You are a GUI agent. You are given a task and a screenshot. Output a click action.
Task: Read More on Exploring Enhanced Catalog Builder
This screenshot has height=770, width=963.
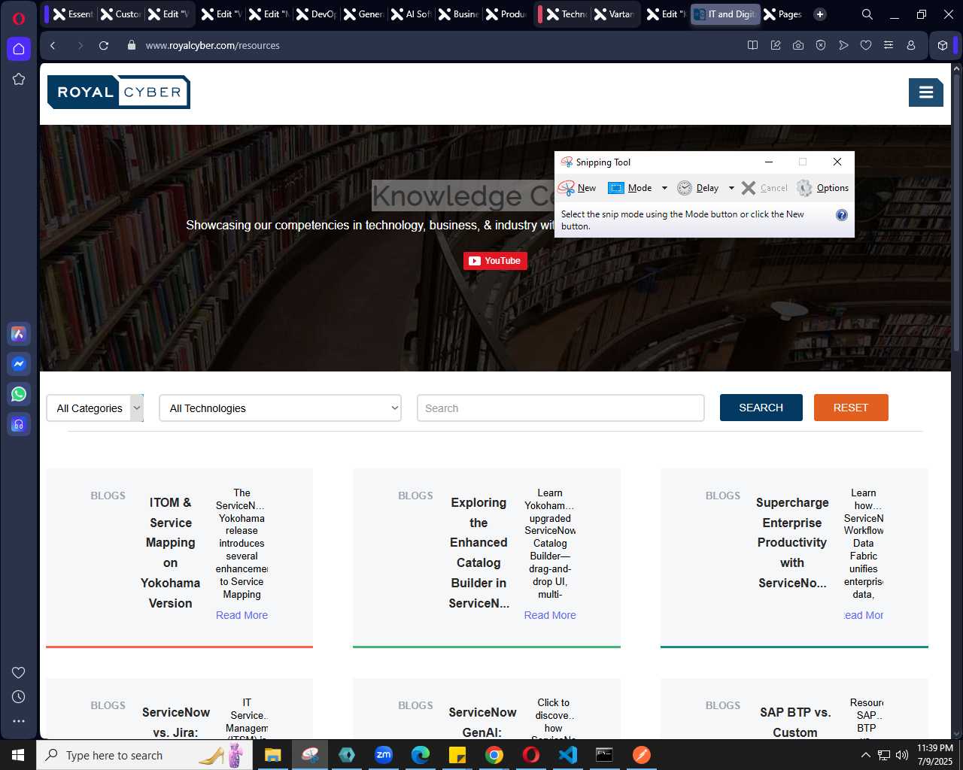(x=550, y=615)
